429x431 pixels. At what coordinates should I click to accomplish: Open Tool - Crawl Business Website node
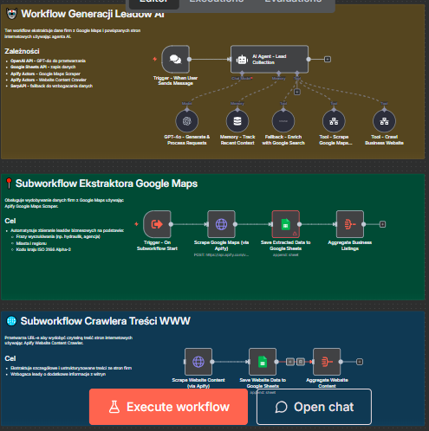[384, 121]
